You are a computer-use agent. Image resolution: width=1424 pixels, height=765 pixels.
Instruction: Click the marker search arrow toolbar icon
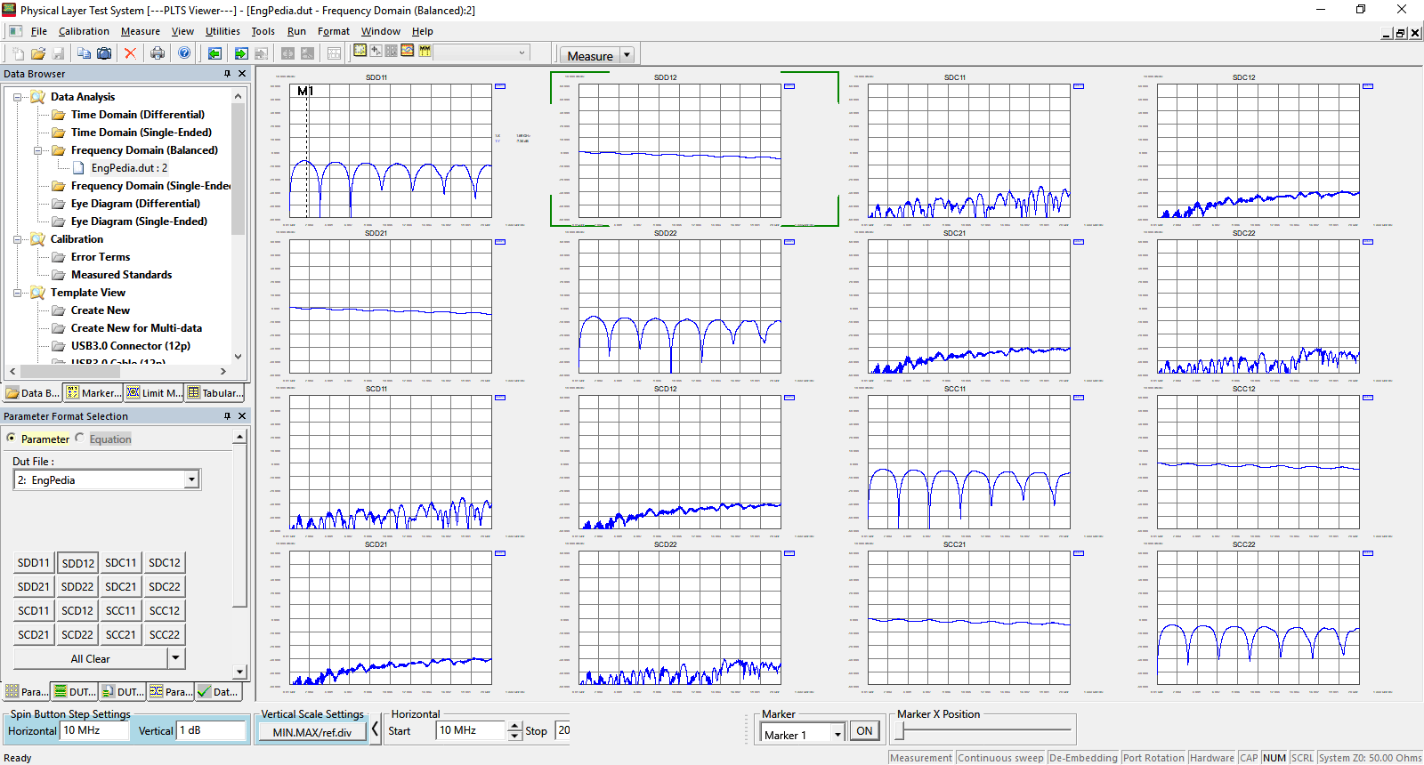point(376,51)
